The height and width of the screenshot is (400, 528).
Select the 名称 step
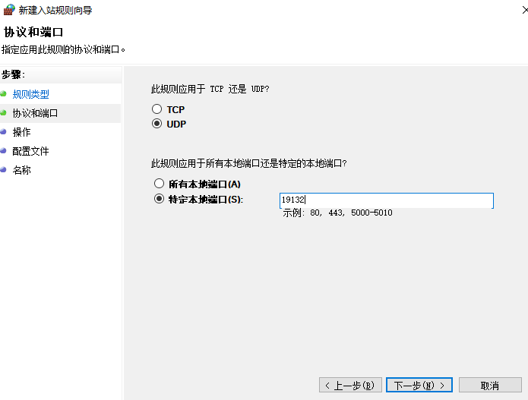(x=21, y=170)
